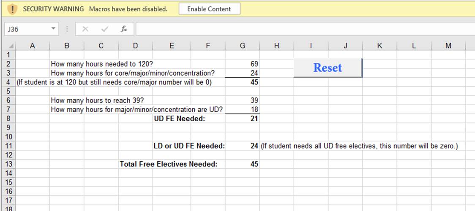The height and width of the screenshot is (211, 475).
Task: Click the Total Free Electives Needed label
Action: [169, 164]
